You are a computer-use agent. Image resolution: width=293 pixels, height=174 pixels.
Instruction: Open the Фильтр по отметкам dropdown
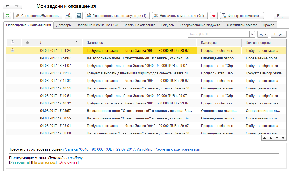[242, 16]
